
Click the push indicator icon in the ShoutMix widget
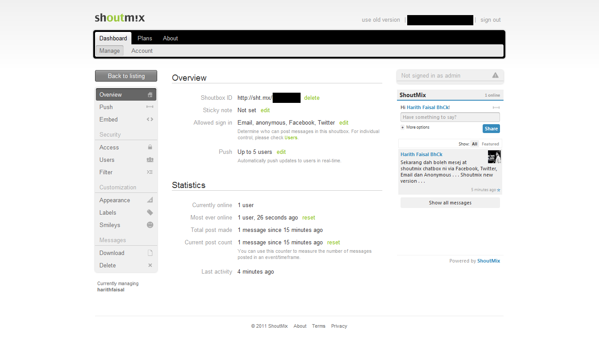496,107
